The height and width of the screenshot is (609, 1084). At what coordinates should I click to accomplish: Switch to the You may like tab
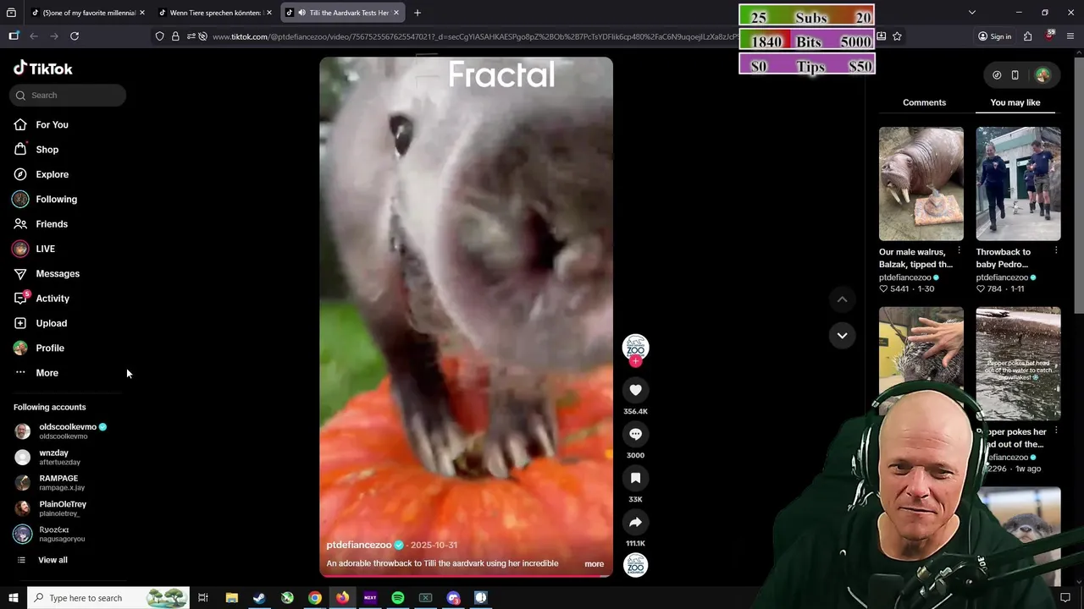[x=1015, y=102]
